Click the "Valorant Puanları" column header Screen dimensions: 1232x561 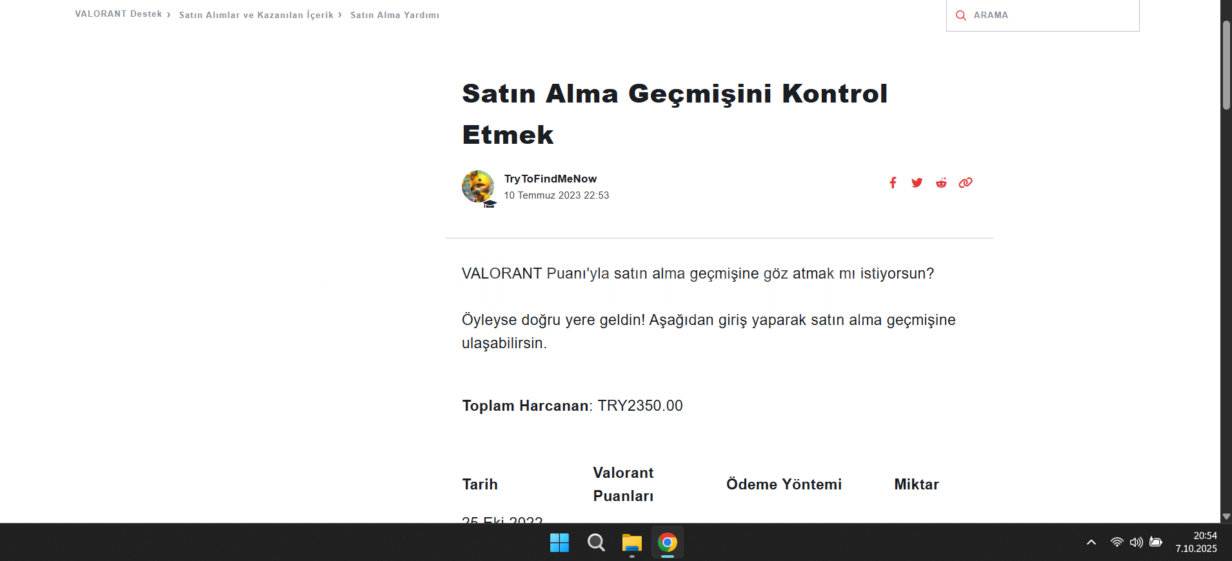click(623, 484)
